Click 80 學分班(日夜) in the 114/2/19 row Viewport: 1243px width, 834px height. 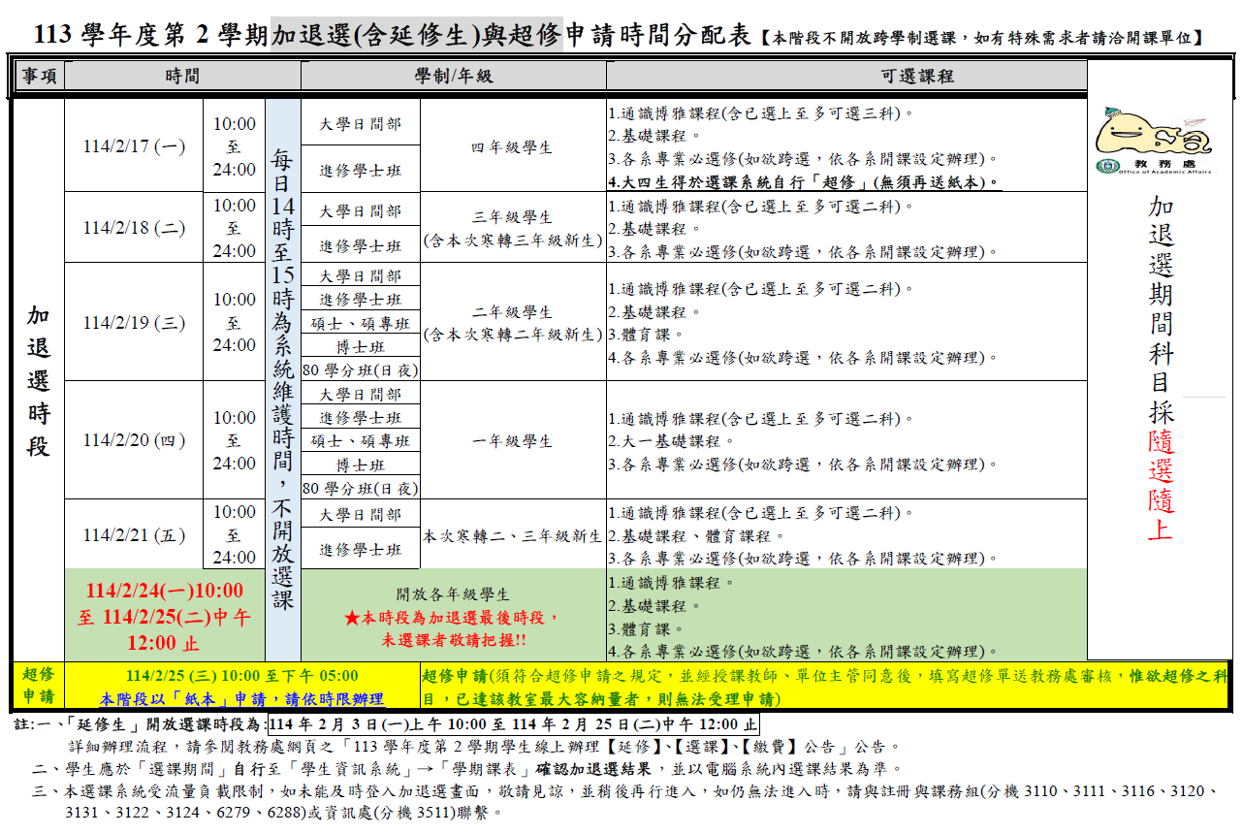pos(361,369)
